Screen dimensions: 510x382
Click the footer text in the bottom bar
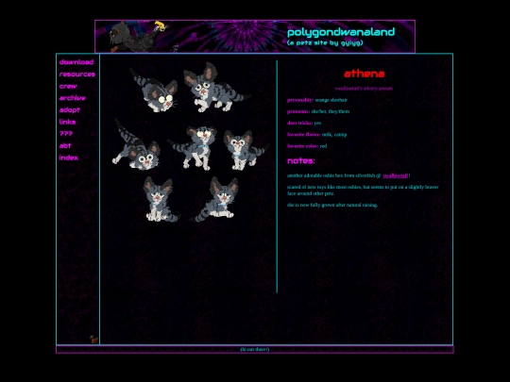(x=255, y=350)
